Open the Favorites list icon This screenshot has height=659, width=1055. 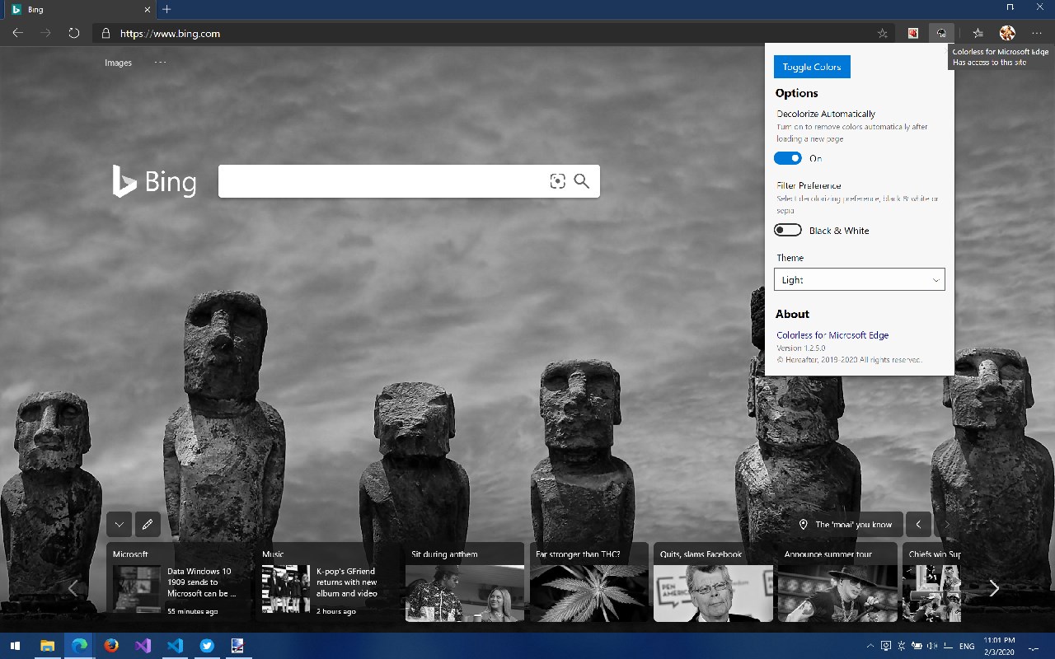coord(978,34)
